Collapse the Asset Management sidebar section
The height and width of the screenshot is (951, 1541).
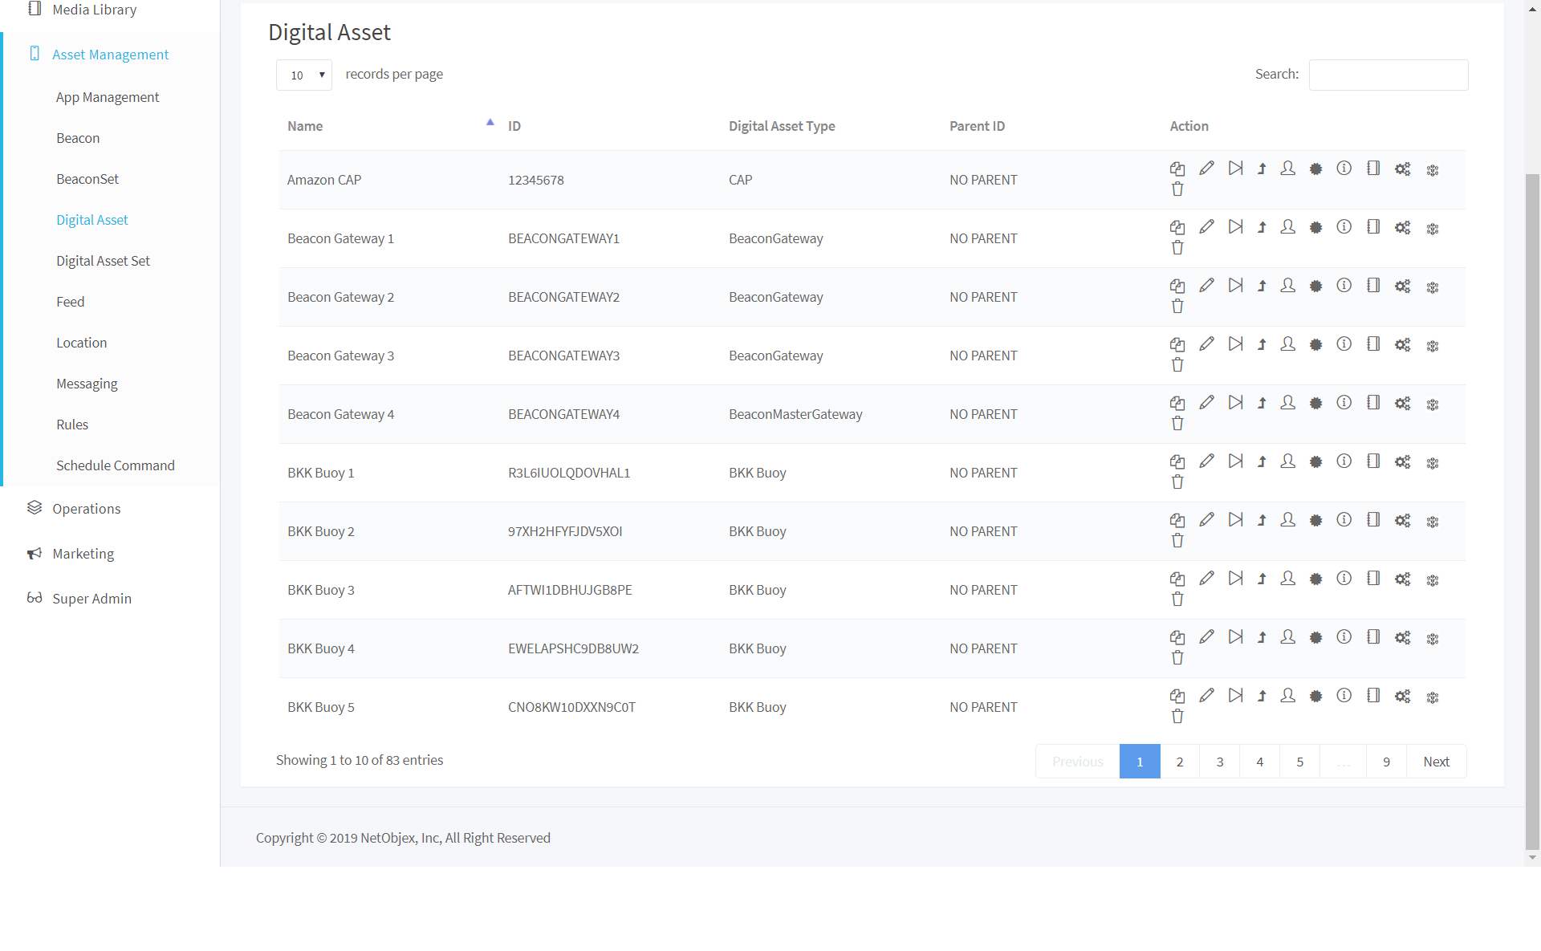tap(110, 55)
